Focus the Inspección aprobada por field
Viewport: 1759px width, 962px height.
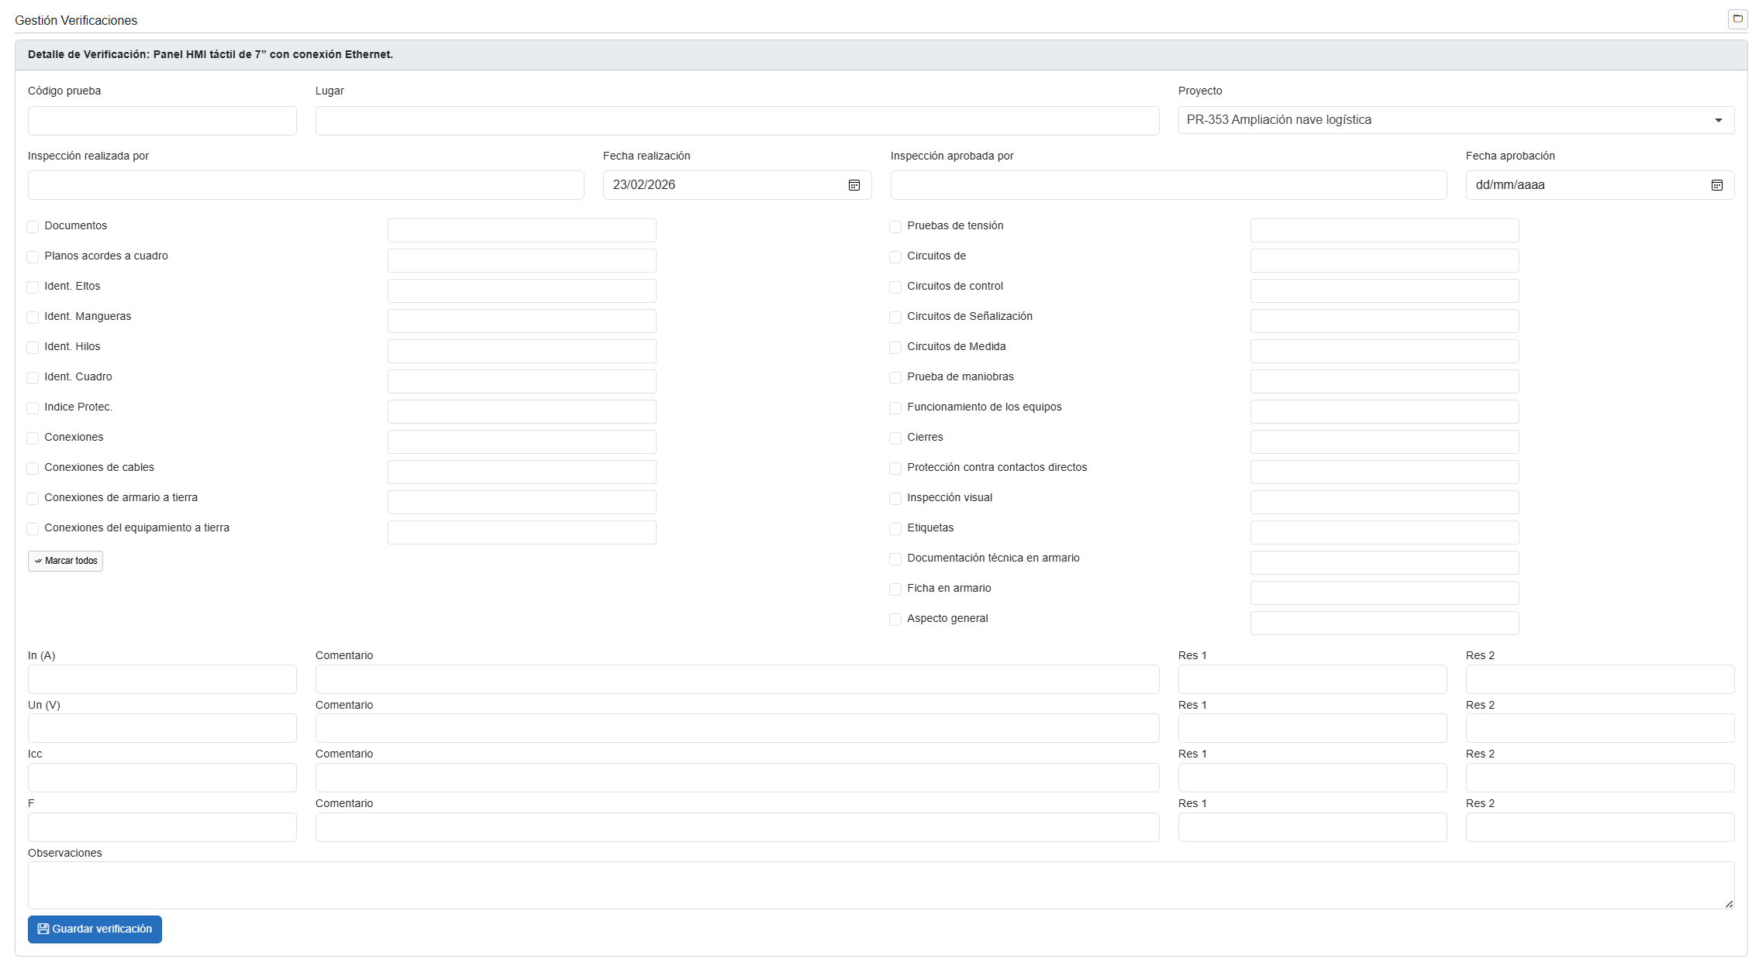[x=1167, y=185]
